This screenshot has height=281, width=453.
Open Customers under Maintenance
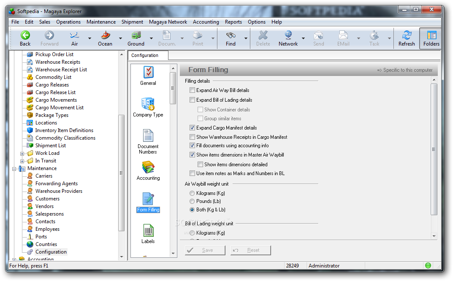(47, 199)
